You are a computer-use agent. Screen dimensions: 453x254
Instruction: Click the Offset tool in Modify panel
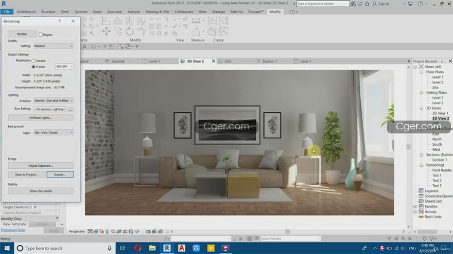click(118, 21)
